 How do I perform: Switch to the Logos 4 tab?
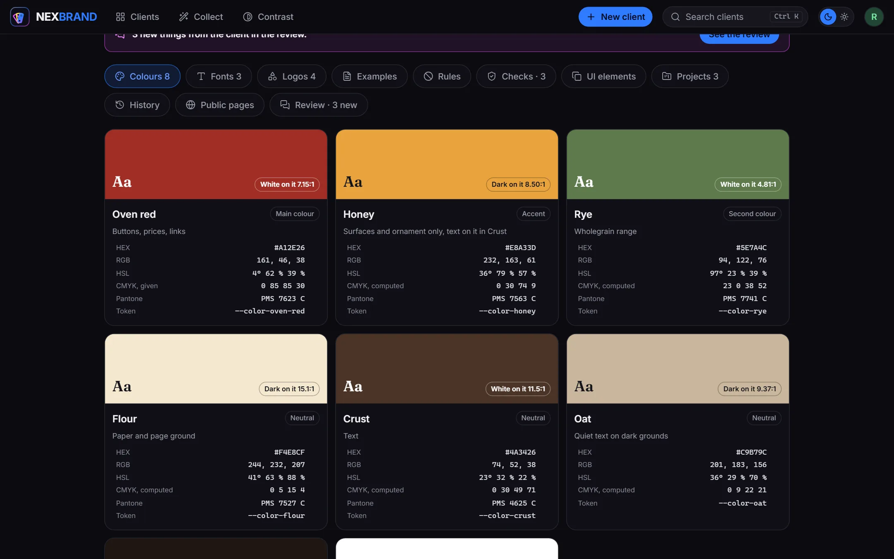click(292, 76)
